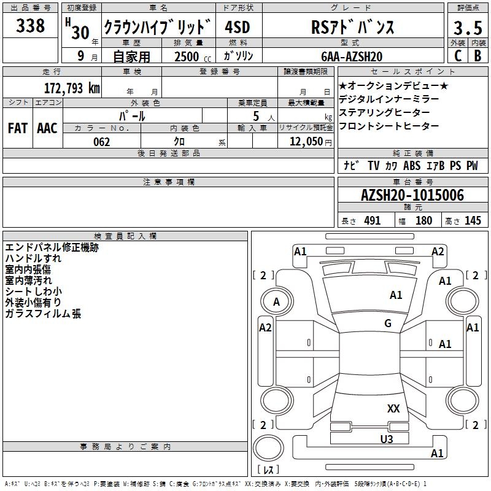
Task: Click TV in genuine equipment
Action: pyautogui.click(x=373, y=165)
